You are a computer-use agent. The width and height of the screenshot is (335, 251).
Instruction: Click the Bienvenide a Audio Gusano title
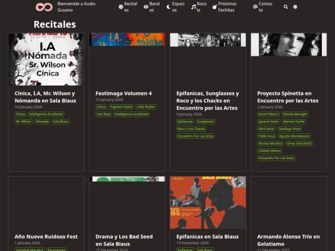[x=76, y=7]
